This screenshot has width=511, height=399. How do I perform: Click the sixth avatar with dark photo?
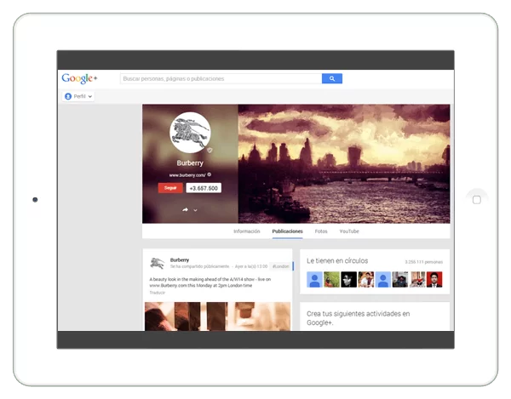(400, 280)
